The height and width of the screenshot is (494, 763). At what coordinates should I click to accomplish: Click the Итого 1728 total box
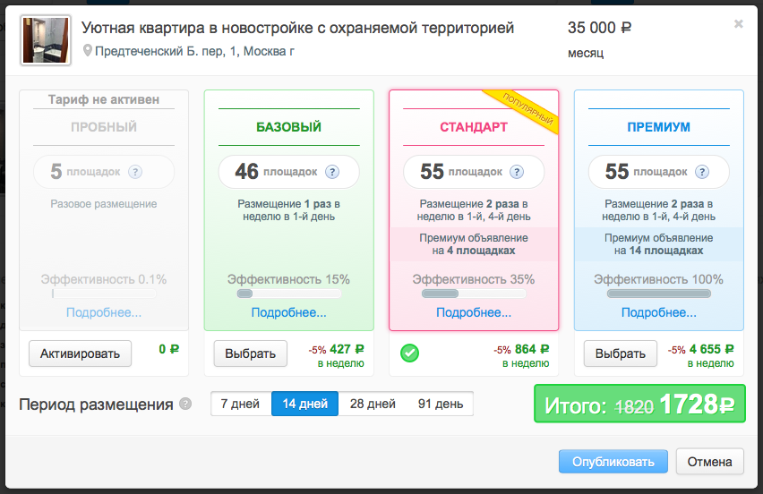[639, 404]
